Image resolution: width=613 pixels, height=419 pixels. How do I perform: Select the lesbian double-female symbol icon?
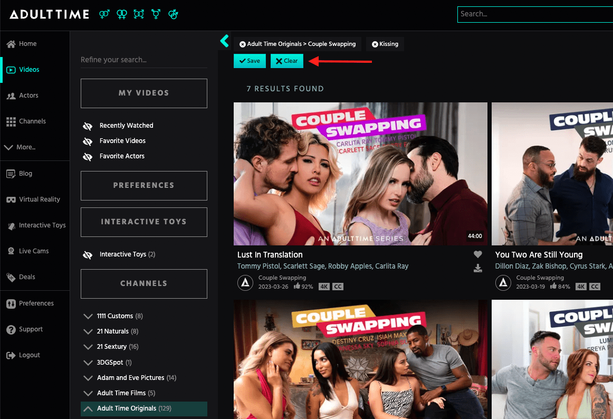point(121,14)
